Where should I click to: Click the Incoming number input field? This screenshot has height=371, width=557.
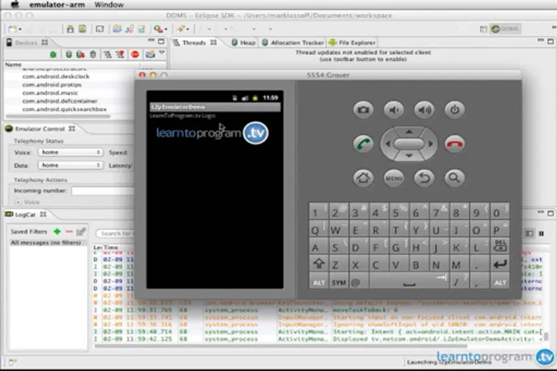[103, 191]
